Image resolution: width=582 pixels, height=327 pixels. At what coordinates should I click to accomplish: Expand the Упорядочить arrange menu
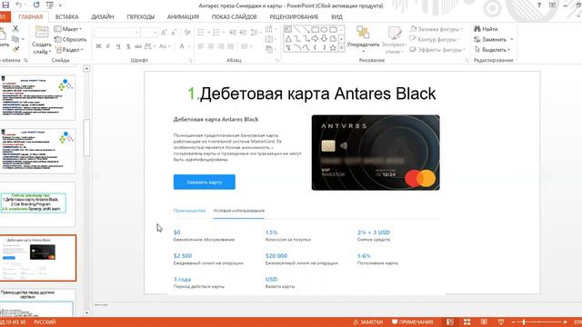[x=363, y=40]
